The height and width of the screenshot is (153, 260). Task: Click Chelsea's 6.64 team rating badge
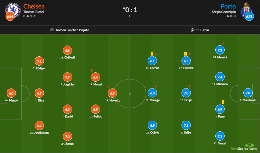(x=10, y=16)
